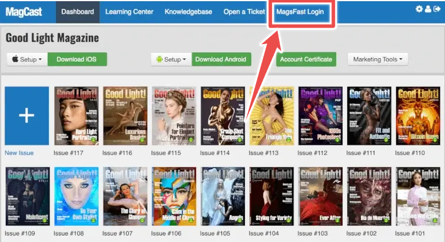Open the Marketing Tools dropdown

(x=378, y=59)
